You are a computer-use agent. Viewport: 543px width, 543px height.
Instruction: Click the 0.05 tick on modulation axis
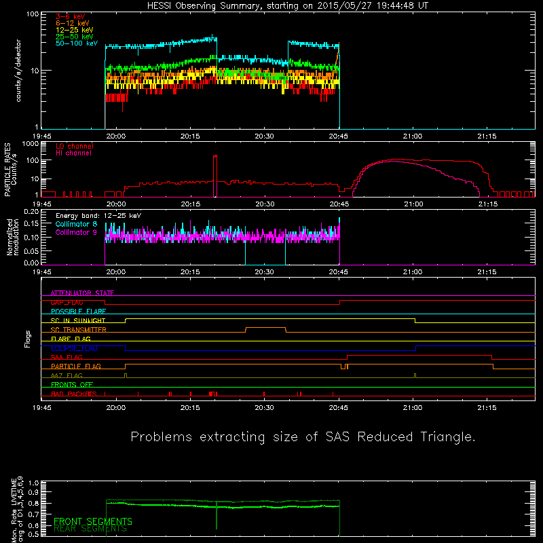click(x=31, y=250)
